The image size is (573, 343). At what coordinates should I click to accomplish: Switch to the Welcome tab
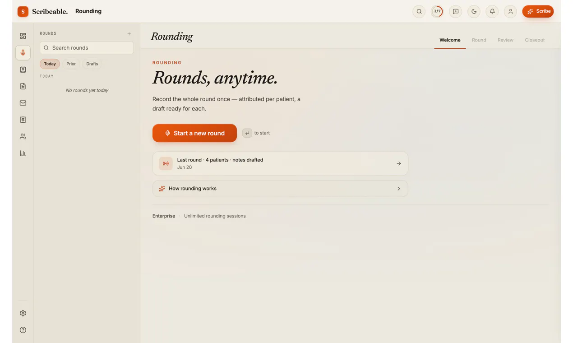tap(450, 40)
